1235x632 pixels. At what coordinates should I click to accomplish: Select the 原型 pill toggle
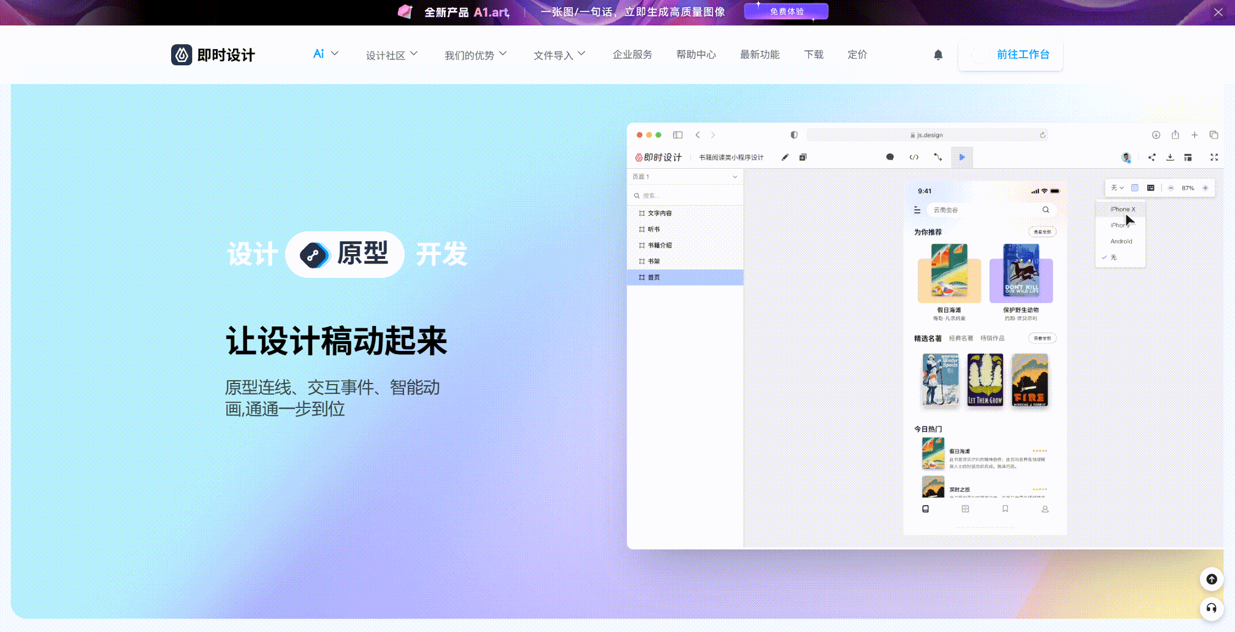(345, 254)
